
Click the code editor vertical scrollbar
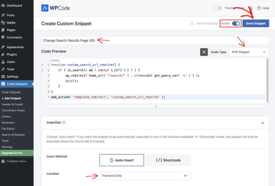(267, 80)
